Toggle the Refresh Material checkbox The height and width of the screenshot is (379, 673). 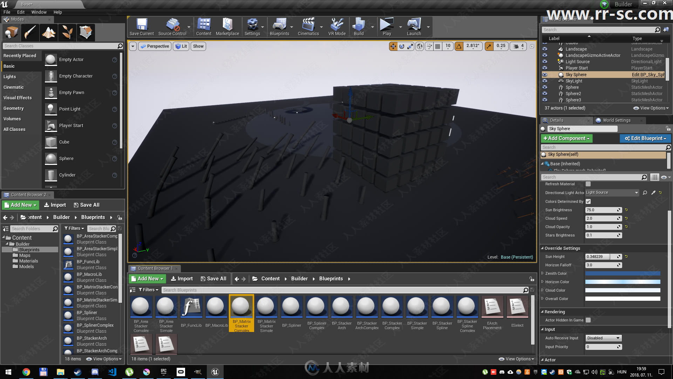[588, 184]
